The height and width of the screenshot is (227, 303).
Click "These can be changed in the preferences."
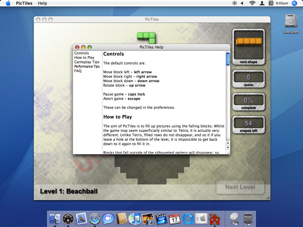139,108
